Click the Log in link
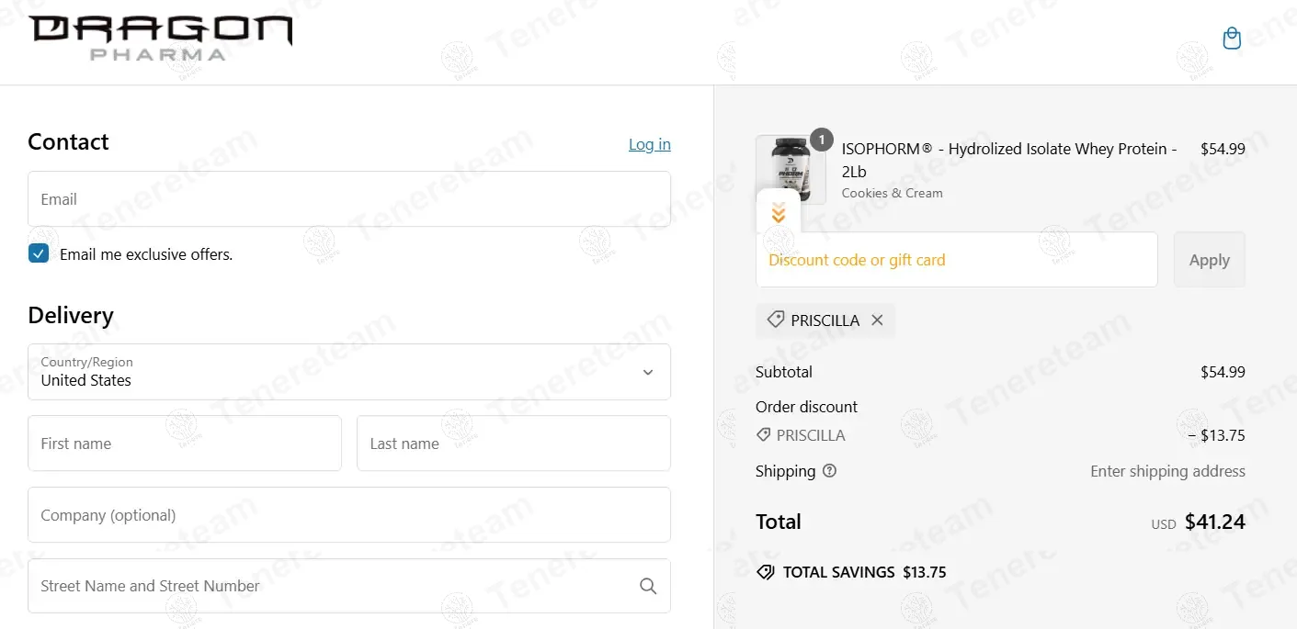The width and height of the screenshot is (1297, 629). (649, 144)
